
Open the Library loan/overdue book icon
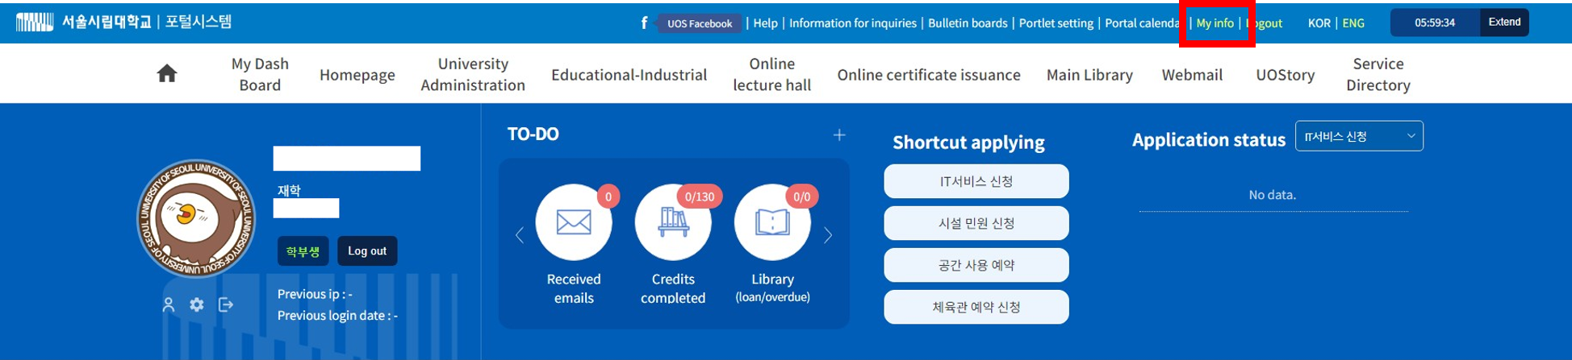point(771,222)
